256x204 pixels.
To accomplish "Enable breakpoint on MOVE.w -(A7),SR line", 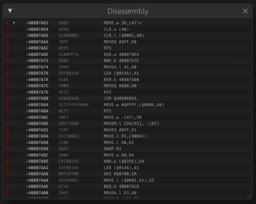I will coord(7,117).
